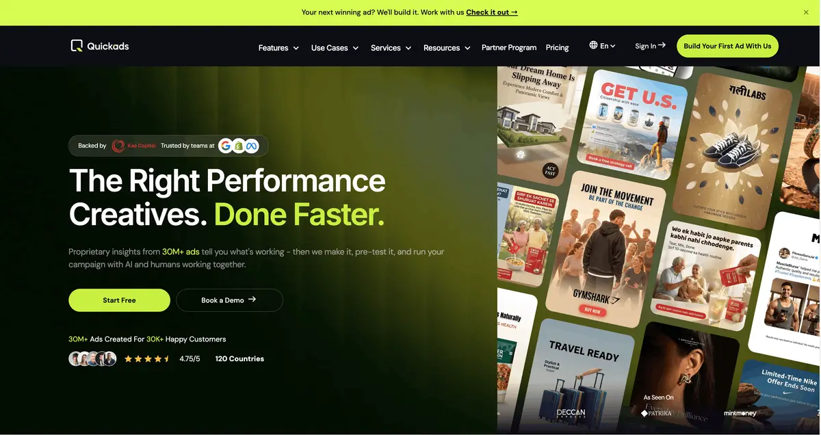Click the "As Seen On" label
Image resolution: width=821 pixels, height=435 pixels.
(658, 397)
